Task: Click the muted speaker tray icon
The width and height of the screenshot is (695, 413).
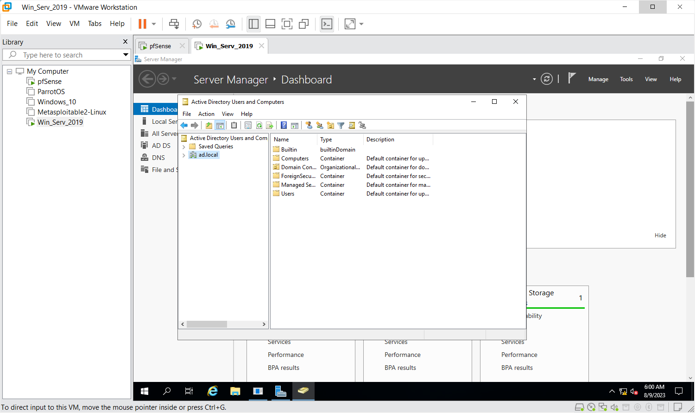Action: 634,392
